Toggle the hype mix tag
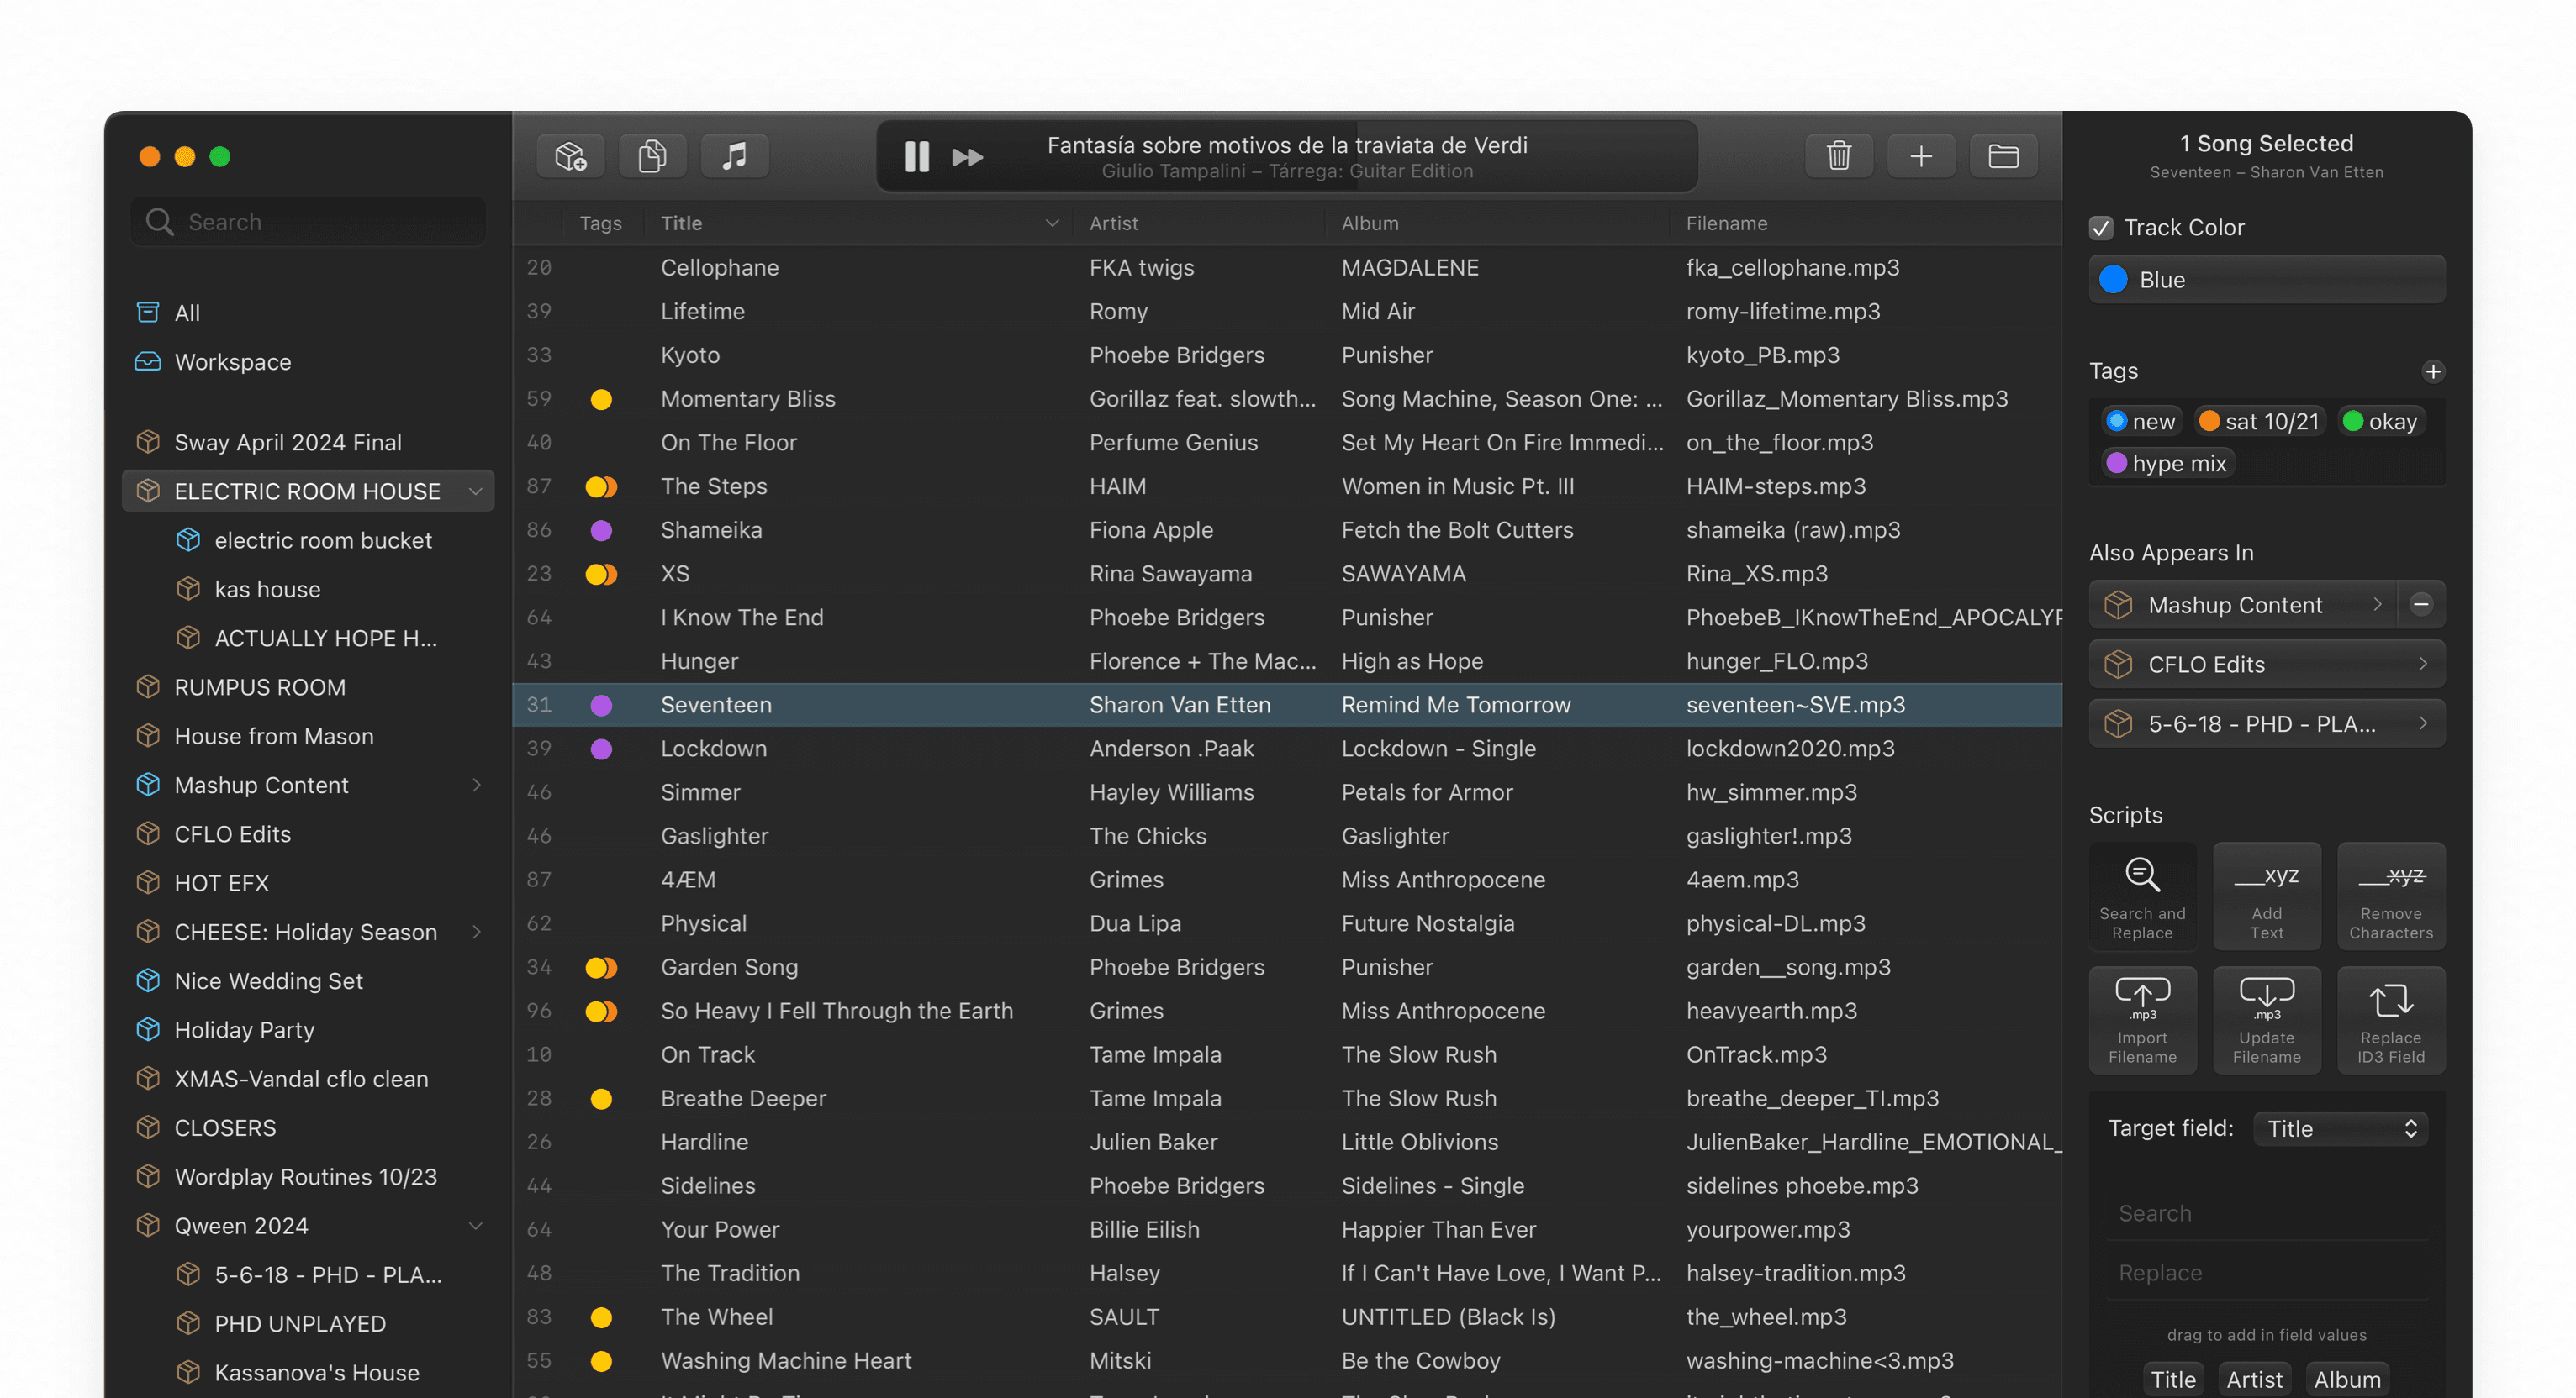This screenshot has width=2576, height=1398. tap(2166, 464)
